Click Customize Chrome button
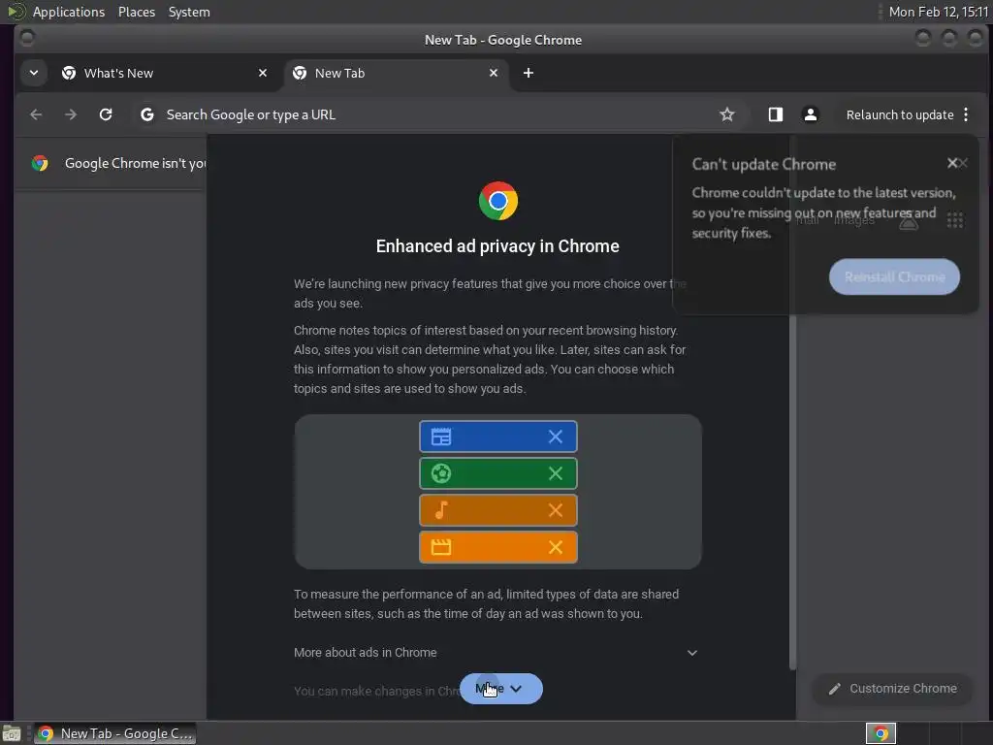This screenshot has height=745, width=993. [x=892, y=689]
